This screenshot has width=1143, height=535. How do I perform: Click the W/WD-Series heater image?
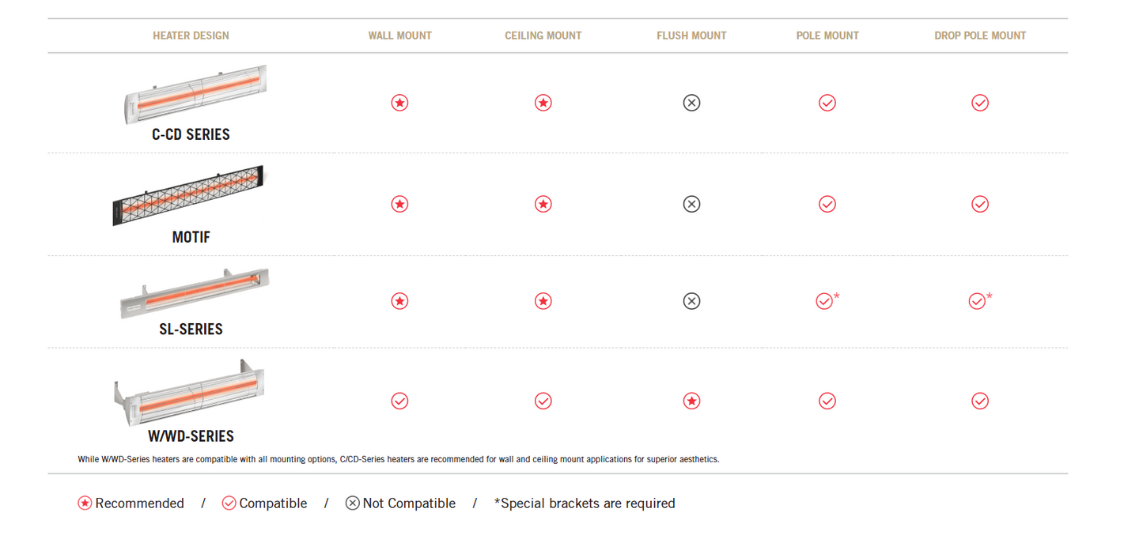click(189, 393)
